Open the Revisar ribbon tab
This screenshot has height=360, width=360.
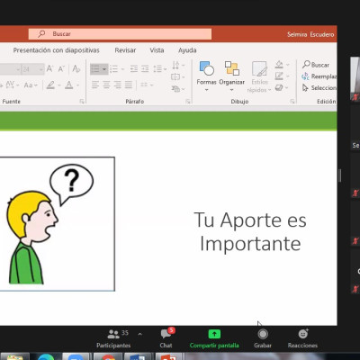[x=125, y=50]
